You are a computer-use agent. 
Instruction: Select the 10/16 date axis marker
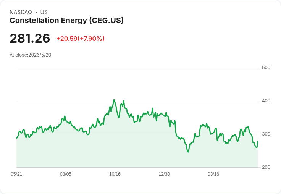click(115, 174)
